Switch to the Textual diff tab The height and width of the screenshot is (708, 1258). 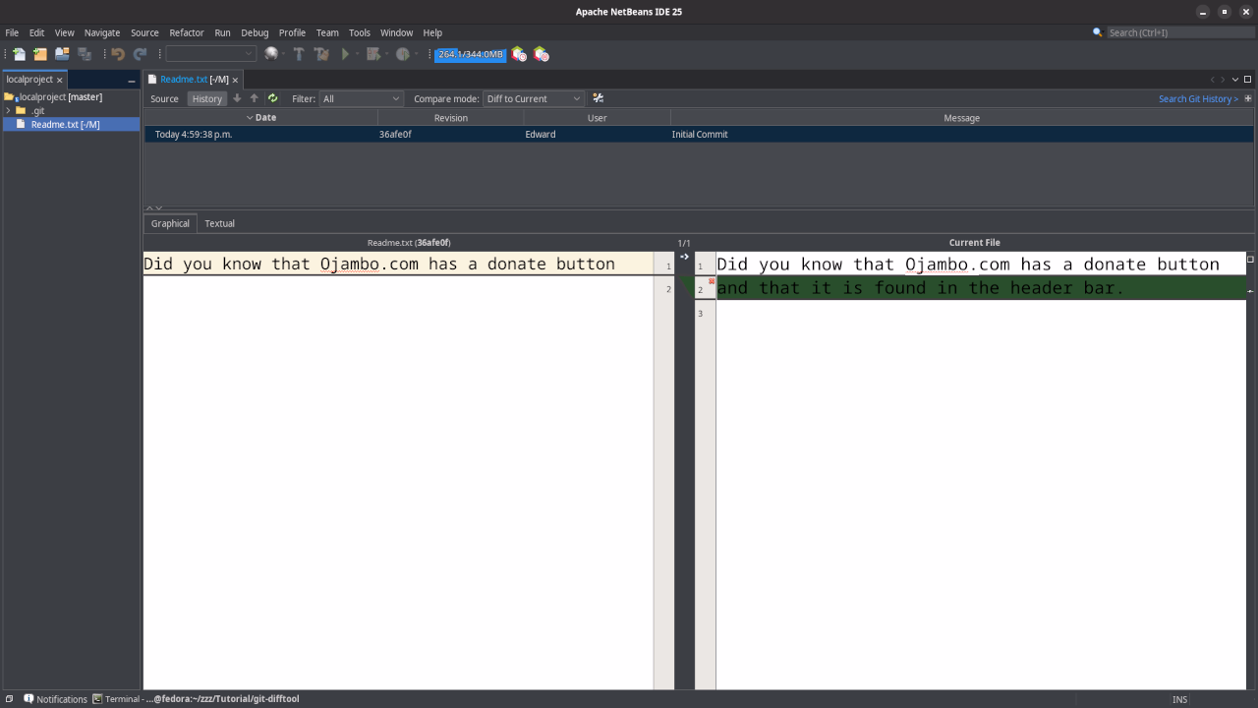tap(219, 223)
